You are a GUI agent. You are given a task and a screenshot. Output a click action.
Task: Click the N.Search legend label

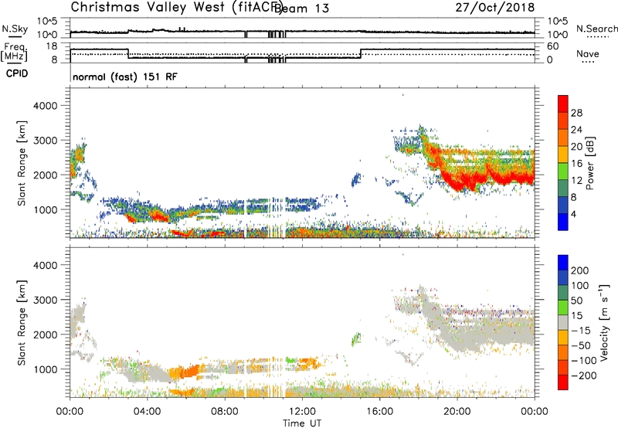596,29
